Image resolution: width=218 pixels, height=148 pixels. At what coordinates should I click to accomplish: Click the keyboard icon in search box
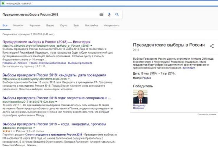(102, 14)
